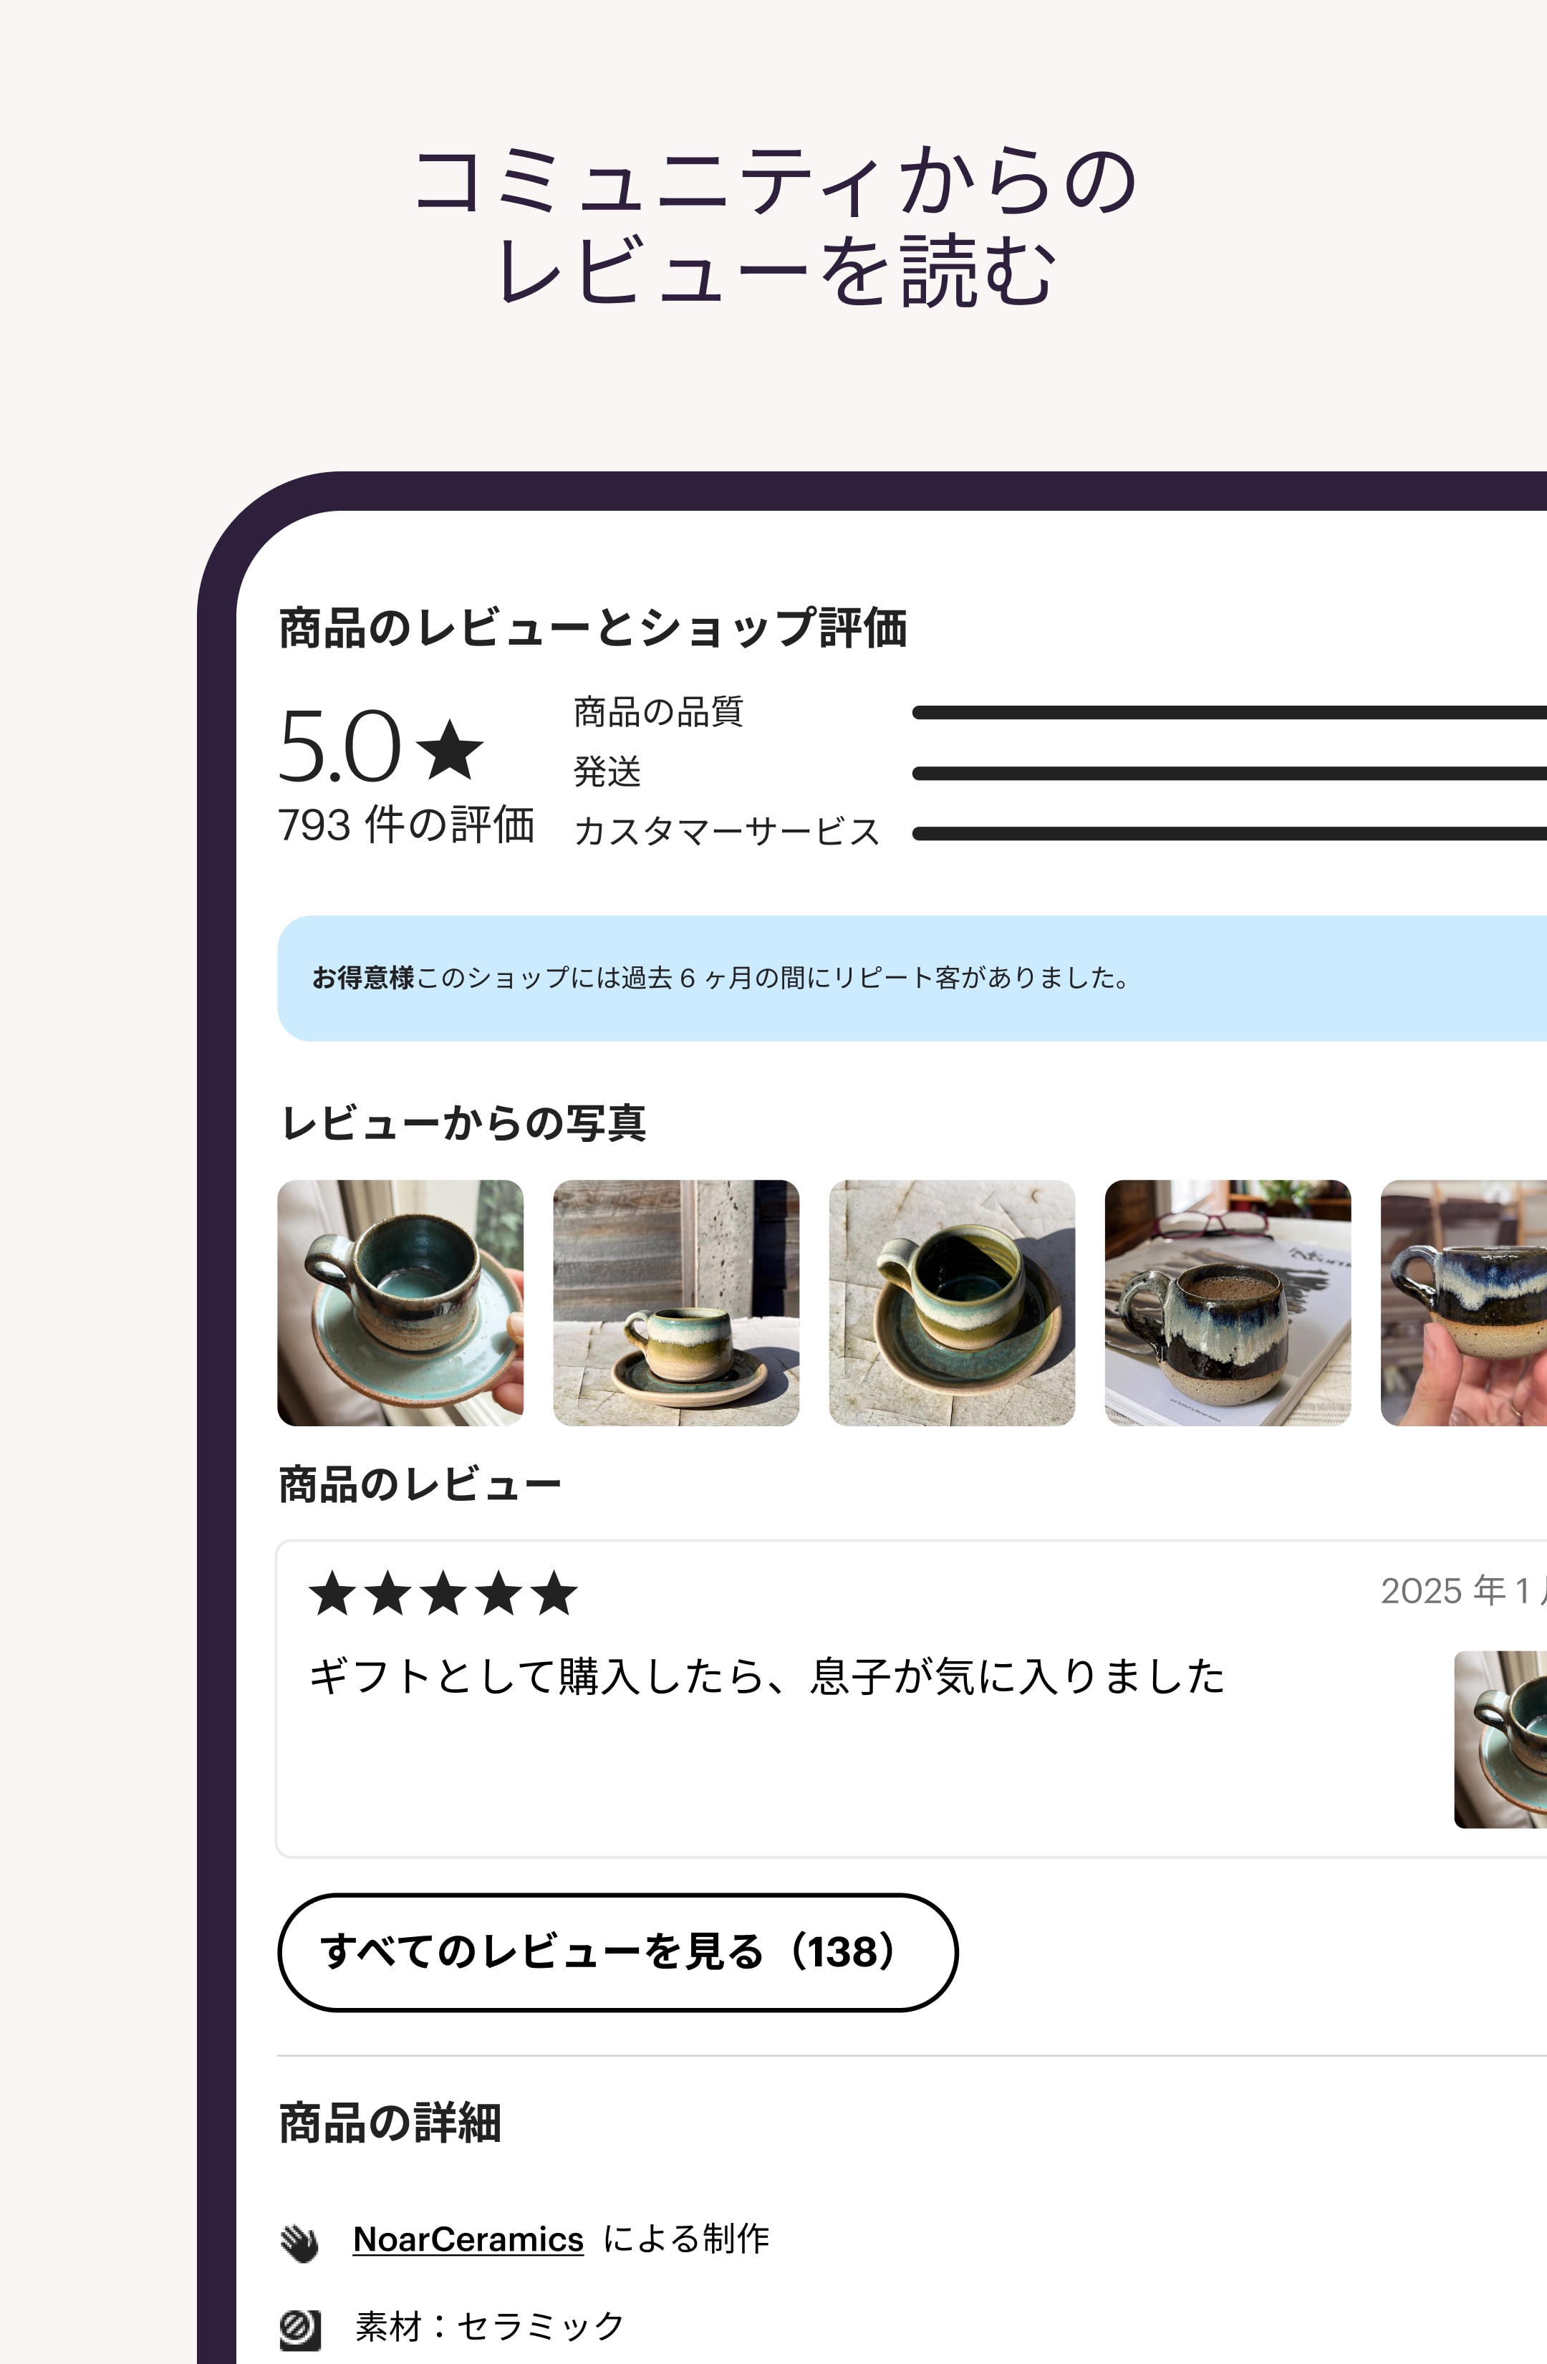
Task: Click the handmade hand icon beside NoarCeramics
Action: point(300,2242)
